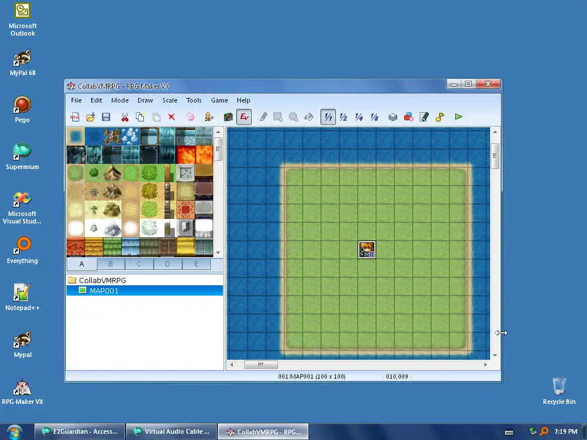587x440 pixels.
Task: Select the Rectangle drawing tool
Action: [x=278, y=117]
